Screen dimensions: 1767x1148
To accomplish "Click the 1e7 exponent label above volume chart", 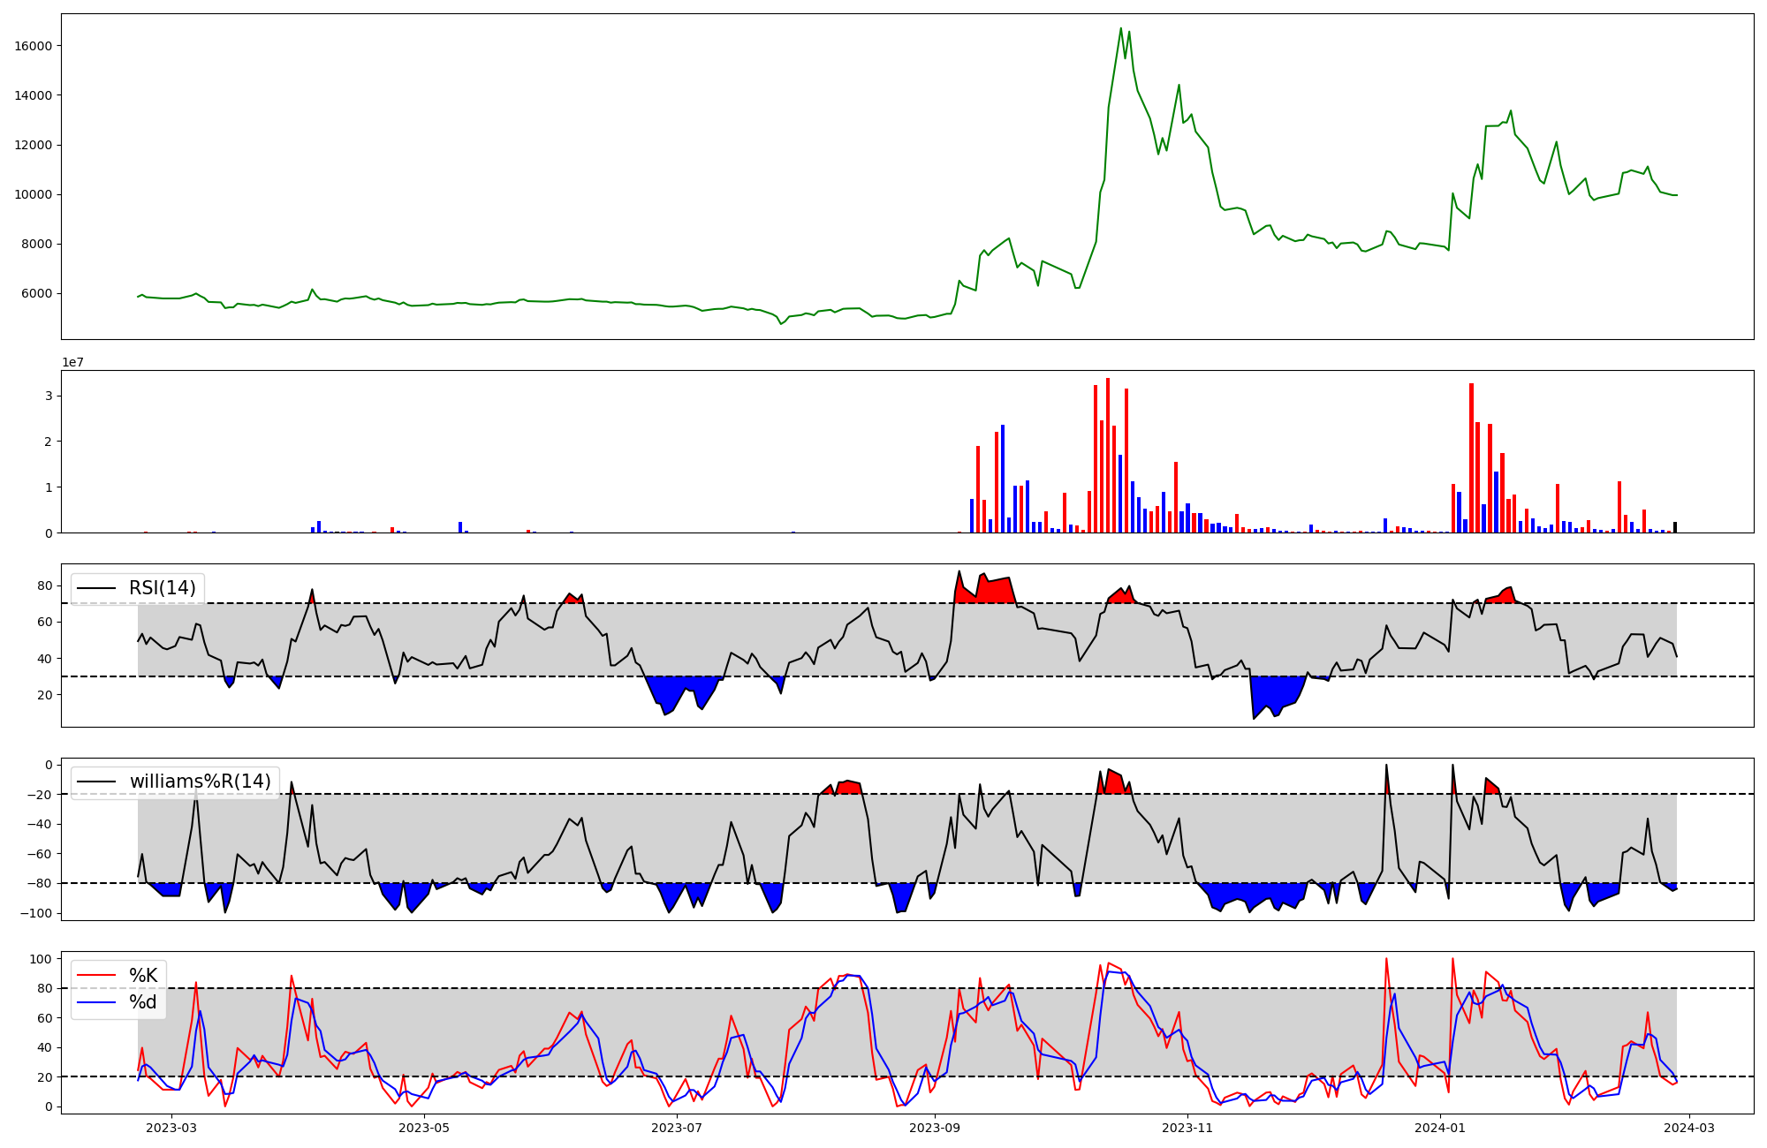I will coord(72,362).
